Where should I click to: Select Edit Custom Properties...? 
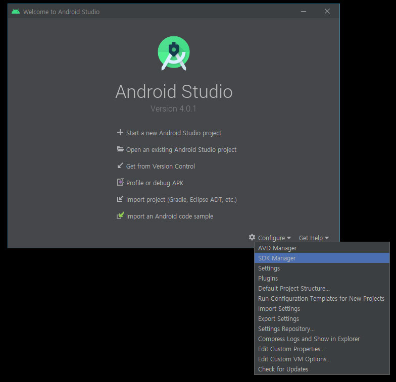point(322,349)
